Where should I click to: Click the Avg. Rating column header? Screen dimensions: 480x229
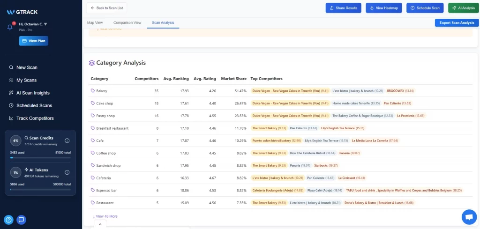[x=205, y=79]
